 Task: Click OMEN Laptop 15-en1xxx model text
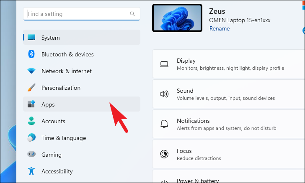[x=240, y=20]
